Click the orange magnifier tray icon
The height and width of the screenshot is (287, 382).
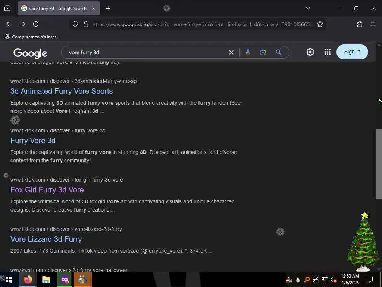(x=307, y=280)
